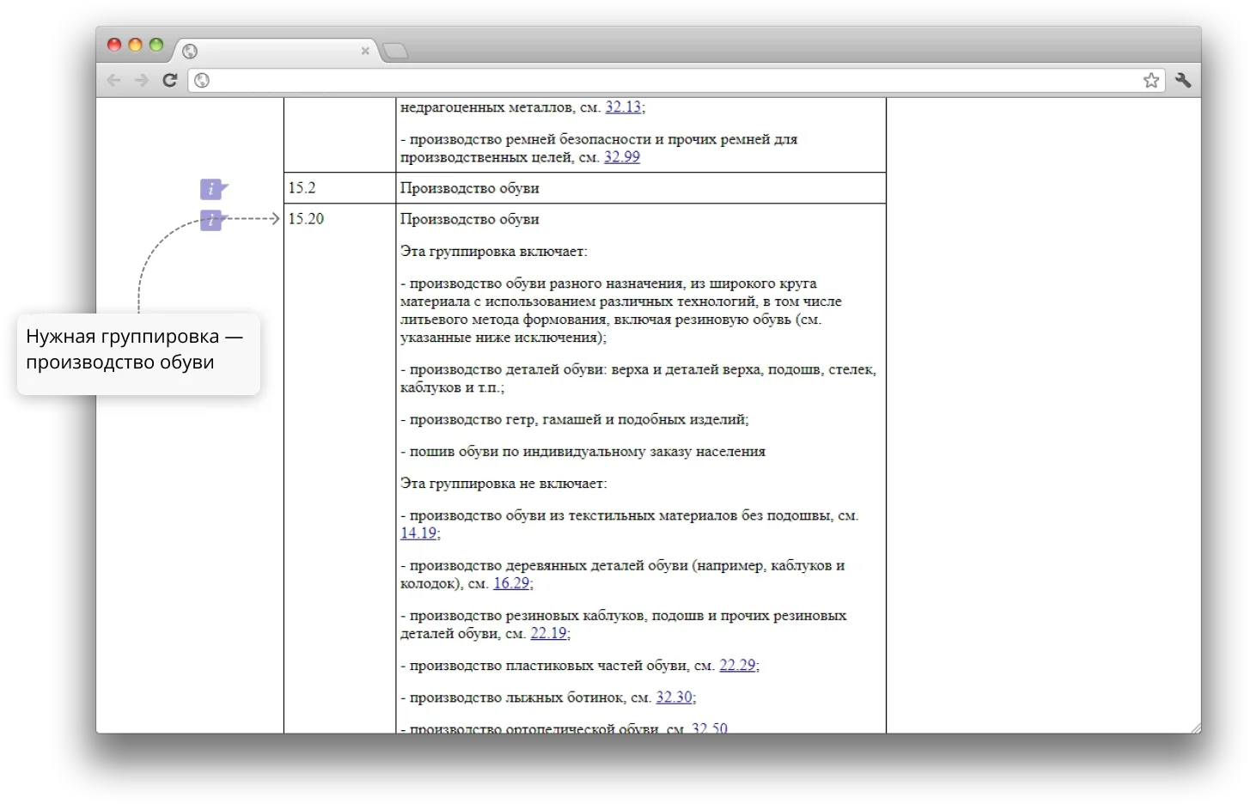The width and height of the screenshot is (1250, 804).
Task: Click the browser forward arrow
Action: (142, 80)
